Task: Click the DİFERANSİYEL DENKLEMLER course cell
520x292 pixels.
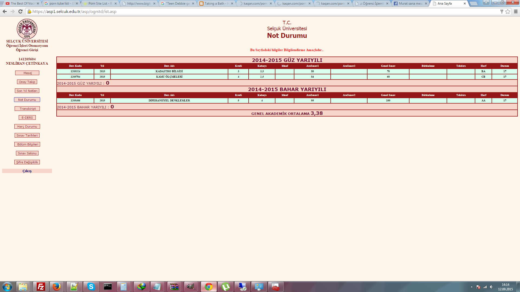Action: [x=169, y=101]
